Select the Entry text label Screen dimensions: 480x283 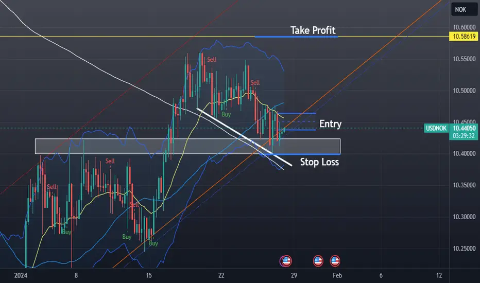pos(330,123)
